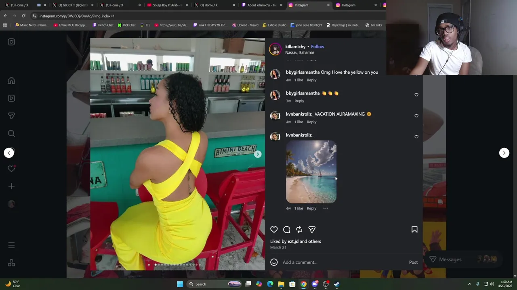Click the yellow dress post photo
The width and height of the screenshot is (517, 290).
coord(177,154)
